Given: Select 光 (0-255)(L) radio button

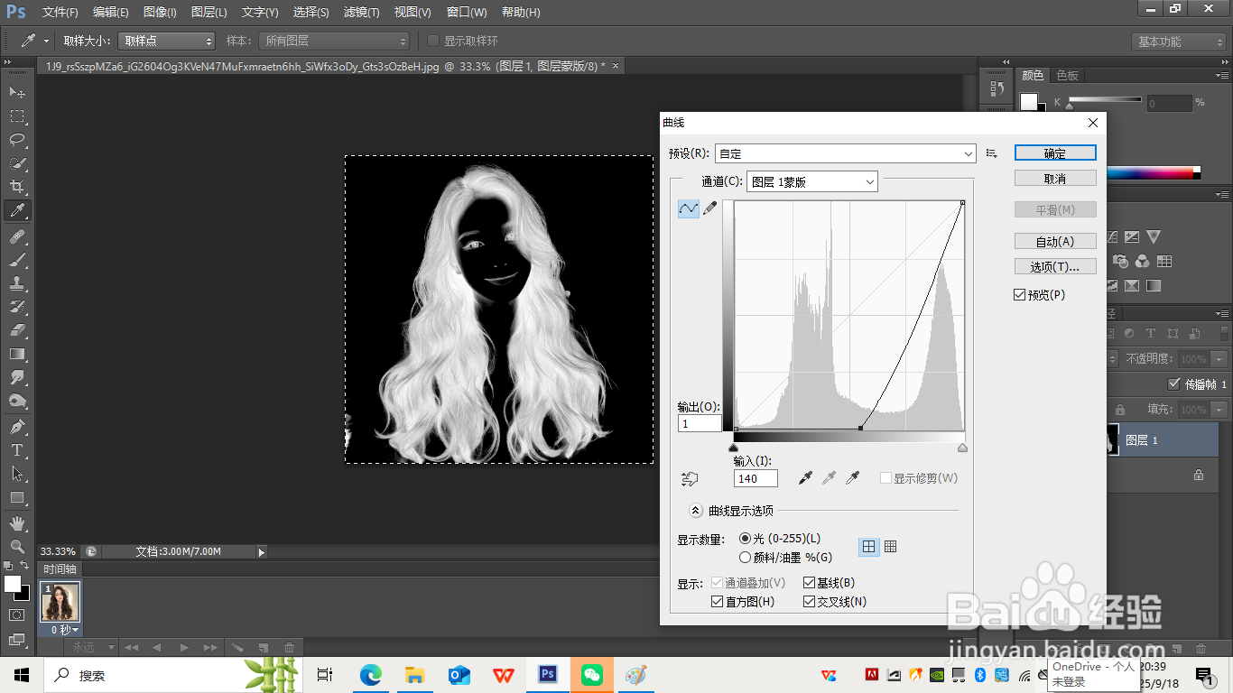Looking at the screenshot, I should click(746, 538).
